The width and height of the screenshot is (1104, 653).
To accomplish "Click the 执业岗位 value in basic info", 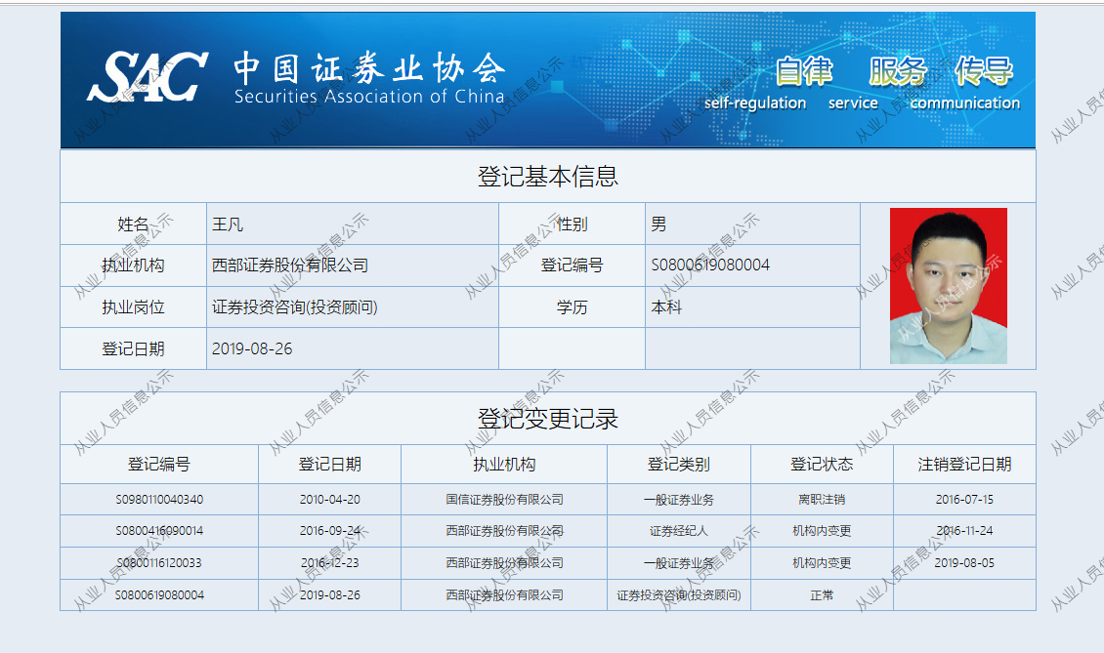I will point(295,307).
